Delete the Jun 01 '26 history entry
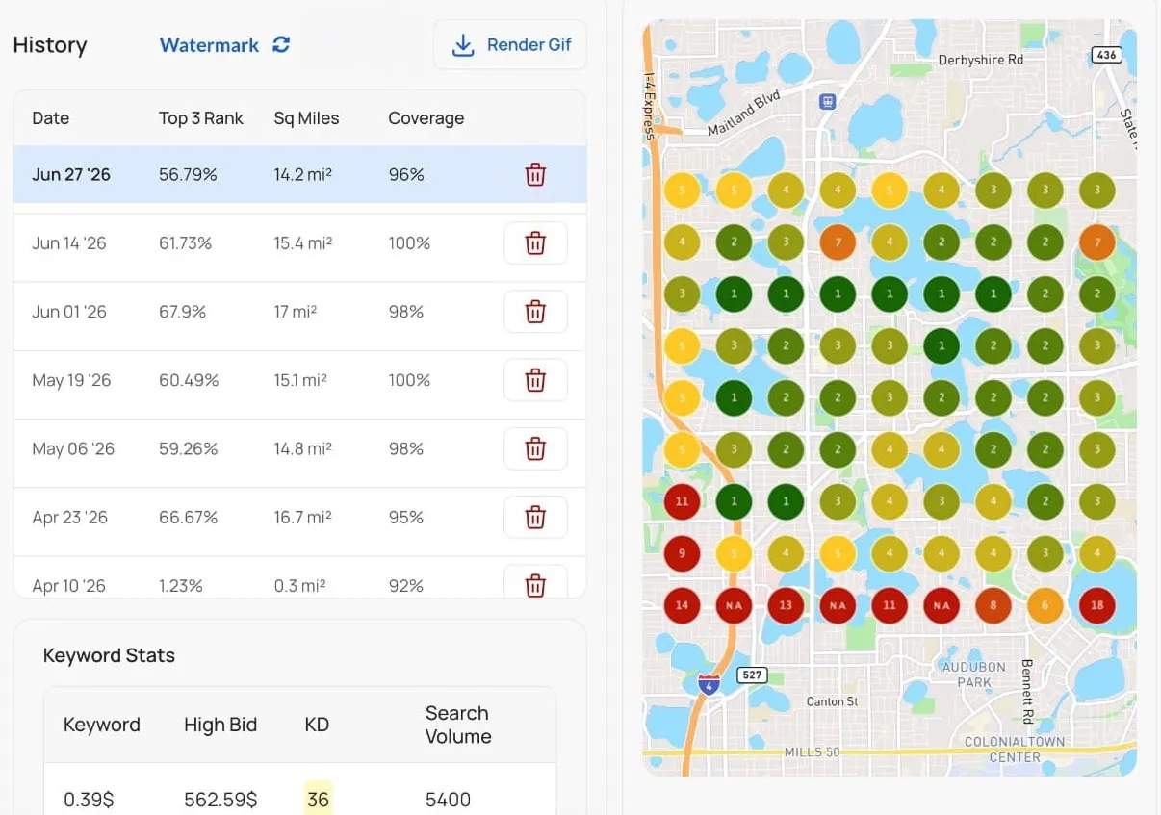This screenshot has height=815, width=1161. point(535,311)
